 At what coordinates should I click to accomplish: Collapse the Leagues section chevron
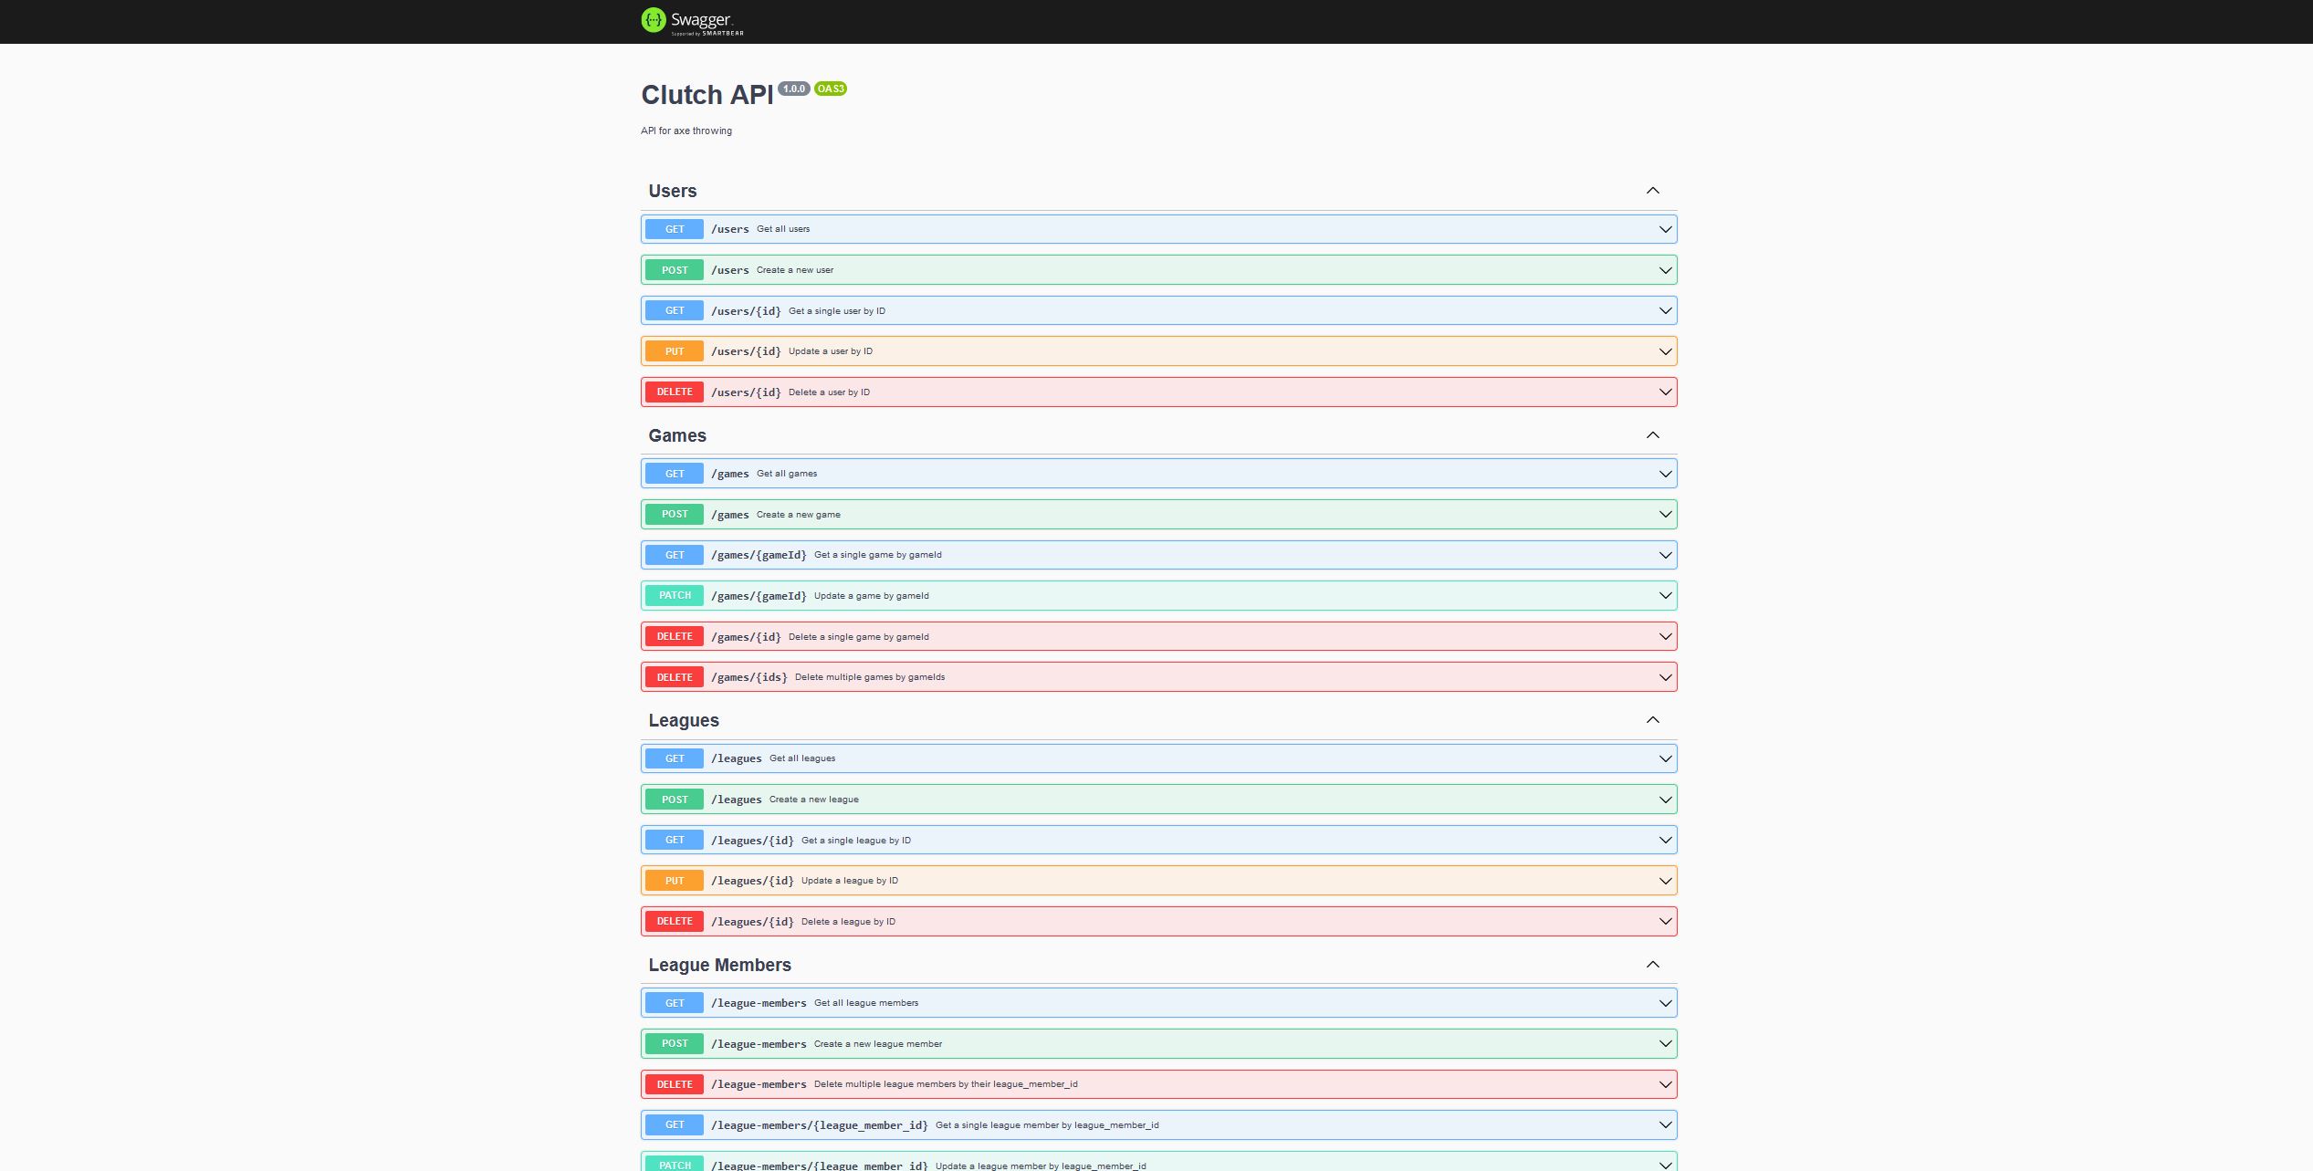point(1652,720)
